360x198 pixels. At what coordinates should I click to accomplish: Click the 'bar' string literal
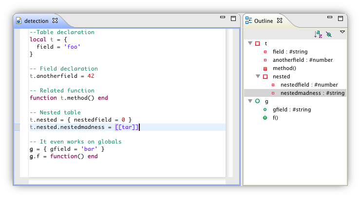pos(89,149)
